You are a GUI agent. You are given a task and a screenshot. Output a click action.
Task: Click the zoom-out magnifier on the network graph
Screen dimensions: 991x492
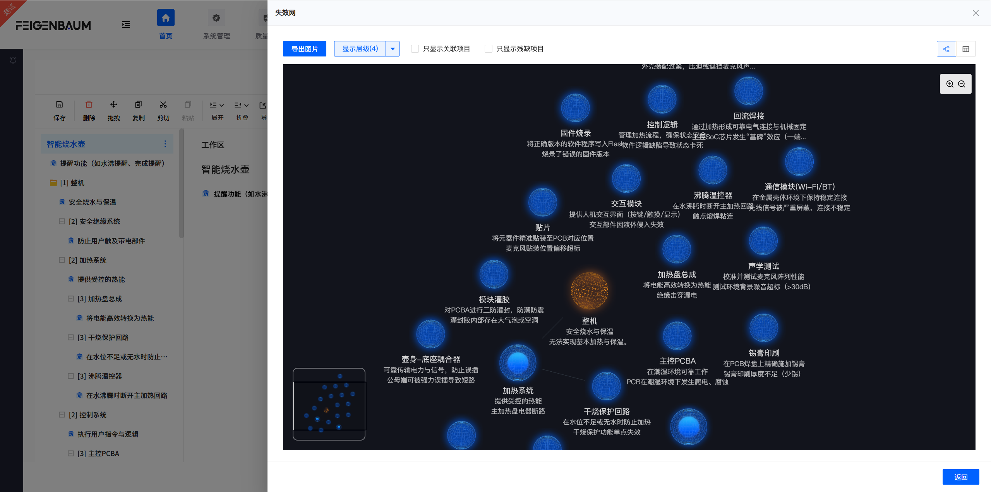pyautogui.click(x=962, y=84)
